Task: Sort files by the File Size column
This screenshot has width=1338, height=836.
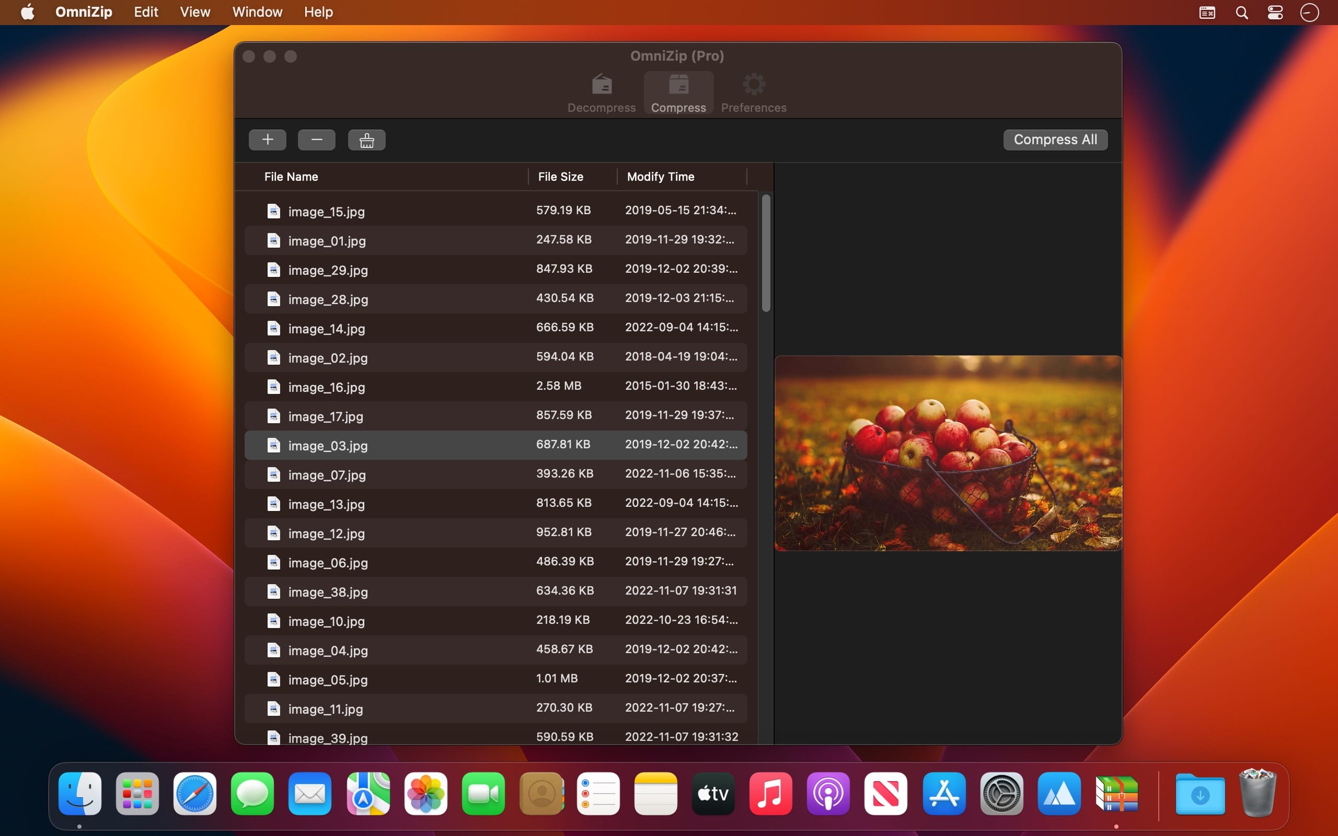Action: click(560, 177)
